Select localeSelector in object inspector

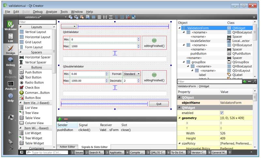point(200,41)
